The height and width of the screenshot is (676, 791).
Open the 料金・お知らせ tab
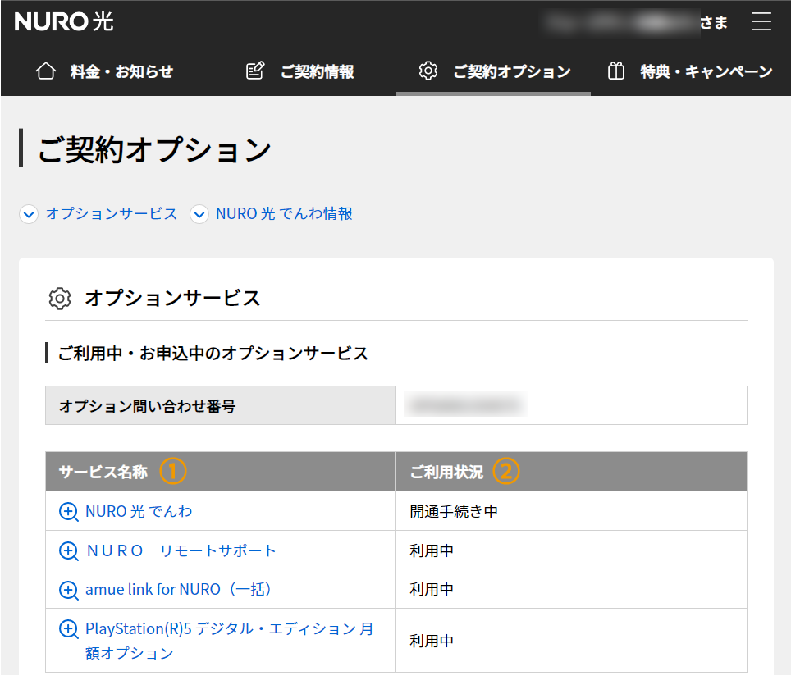point(105,71)
